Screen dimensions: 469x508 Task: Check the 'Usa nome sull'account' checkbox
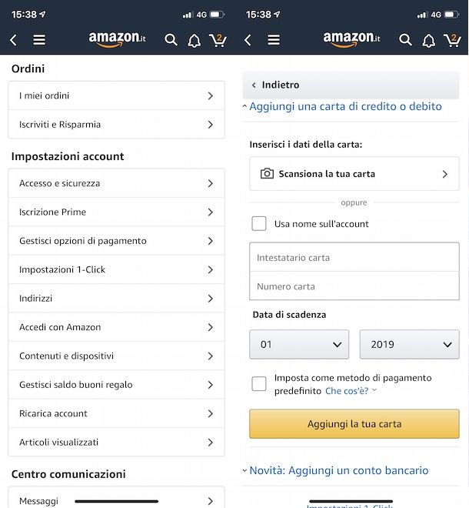click(x=259, y=224)
